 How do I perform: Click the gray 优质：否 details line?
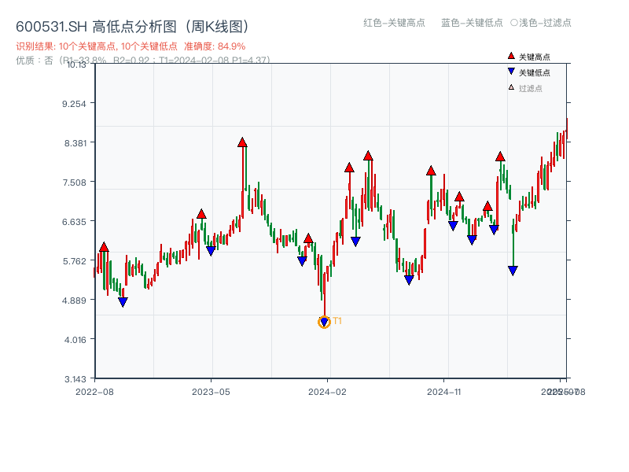[x=143, y=61]
